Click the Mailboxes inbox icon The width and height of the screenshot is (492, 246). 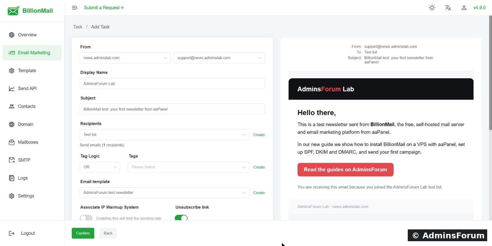[12, 142]
